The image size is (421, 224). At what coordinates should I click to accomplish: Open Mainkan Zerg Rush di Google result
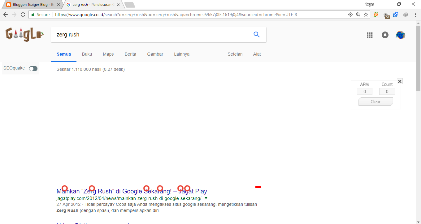point(132,191)
